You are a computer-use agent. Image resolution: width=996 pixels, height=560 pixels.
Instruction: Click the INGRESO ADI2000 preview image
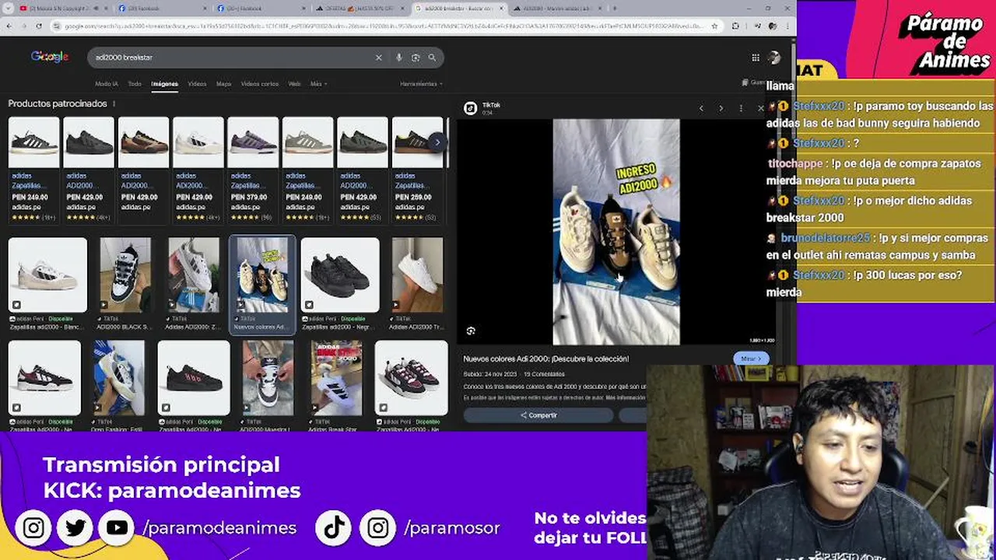[x=616, y=232]
